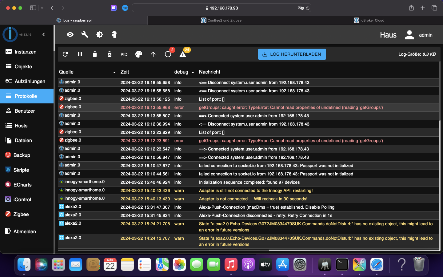The width and height of the screenshot is (443, 277).
Task: Click Abmelden to log out
Action: 27,231
